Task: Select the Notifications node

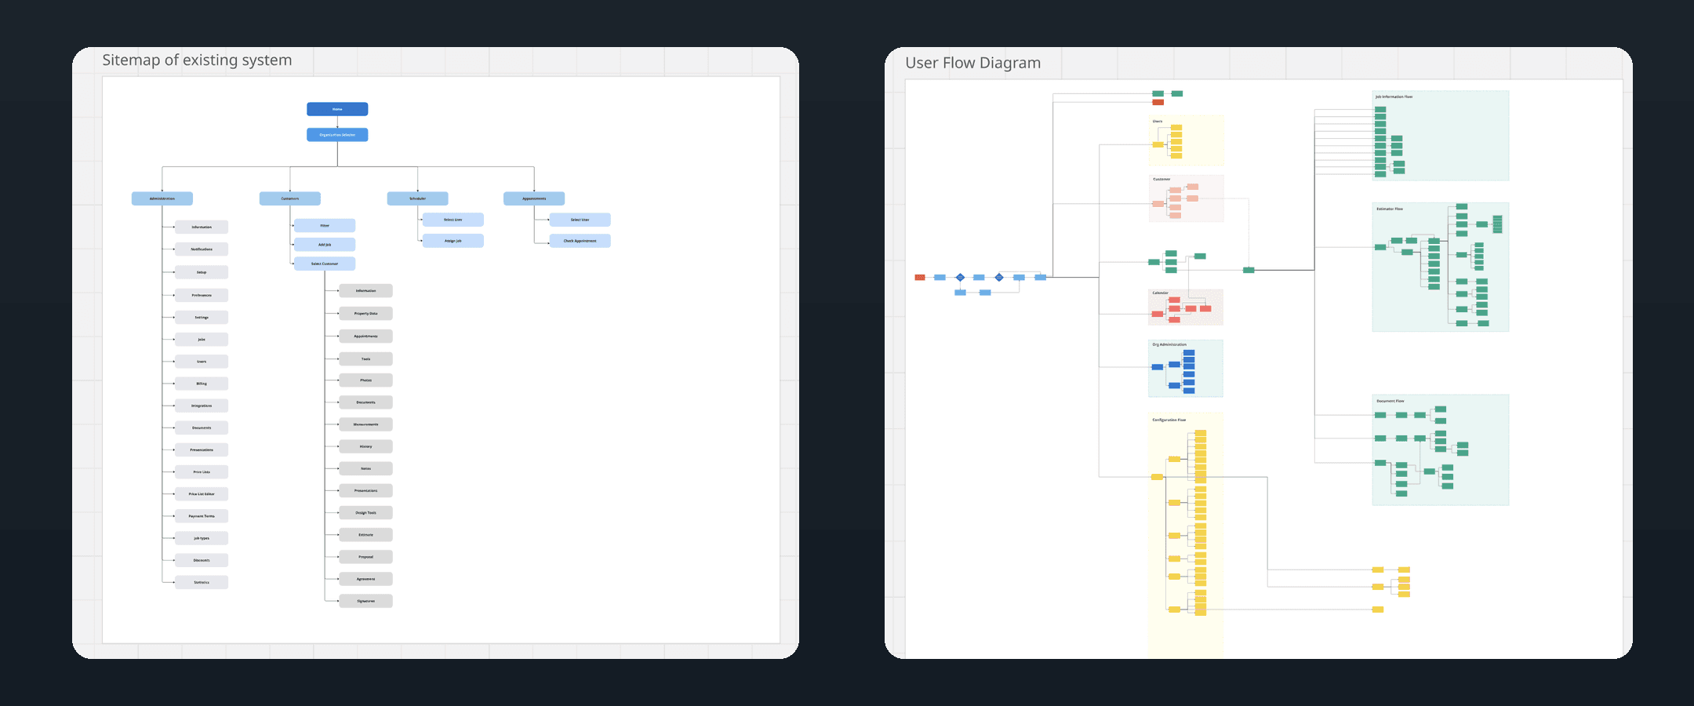Action: (202, 249)
